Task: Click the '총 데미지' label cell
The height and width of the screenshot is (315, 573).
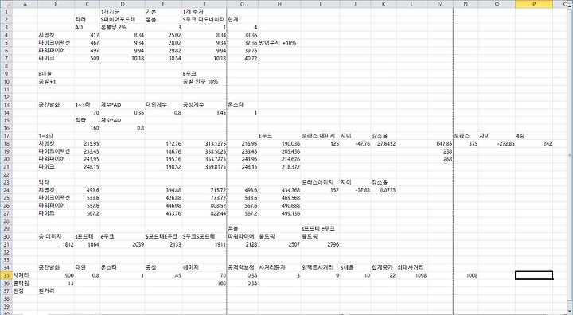Action: pyautogui.click(x=56, y=236)
